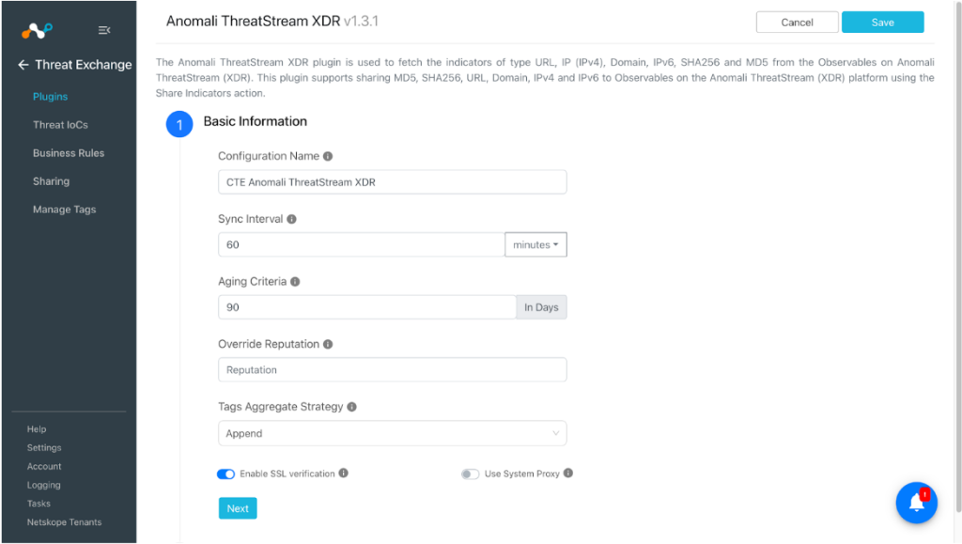This screenshot has width=962, height=544.
Task: Click the Configuration Name input field
Action: [392, 181]
